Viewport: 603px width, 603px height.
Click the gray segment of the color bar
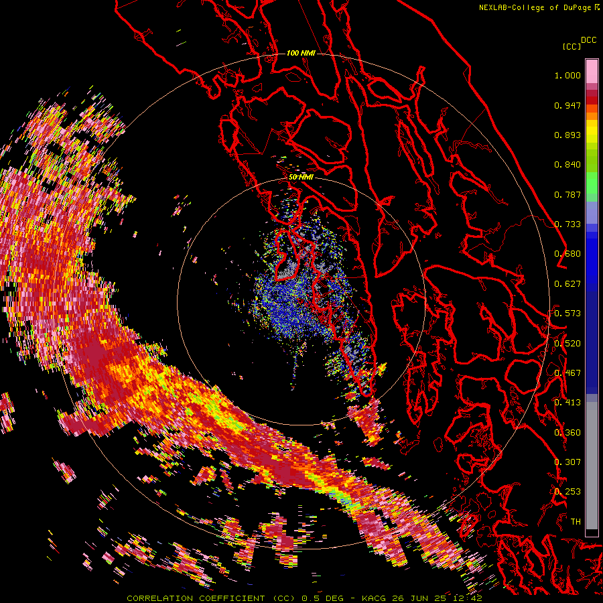[592, 466]
